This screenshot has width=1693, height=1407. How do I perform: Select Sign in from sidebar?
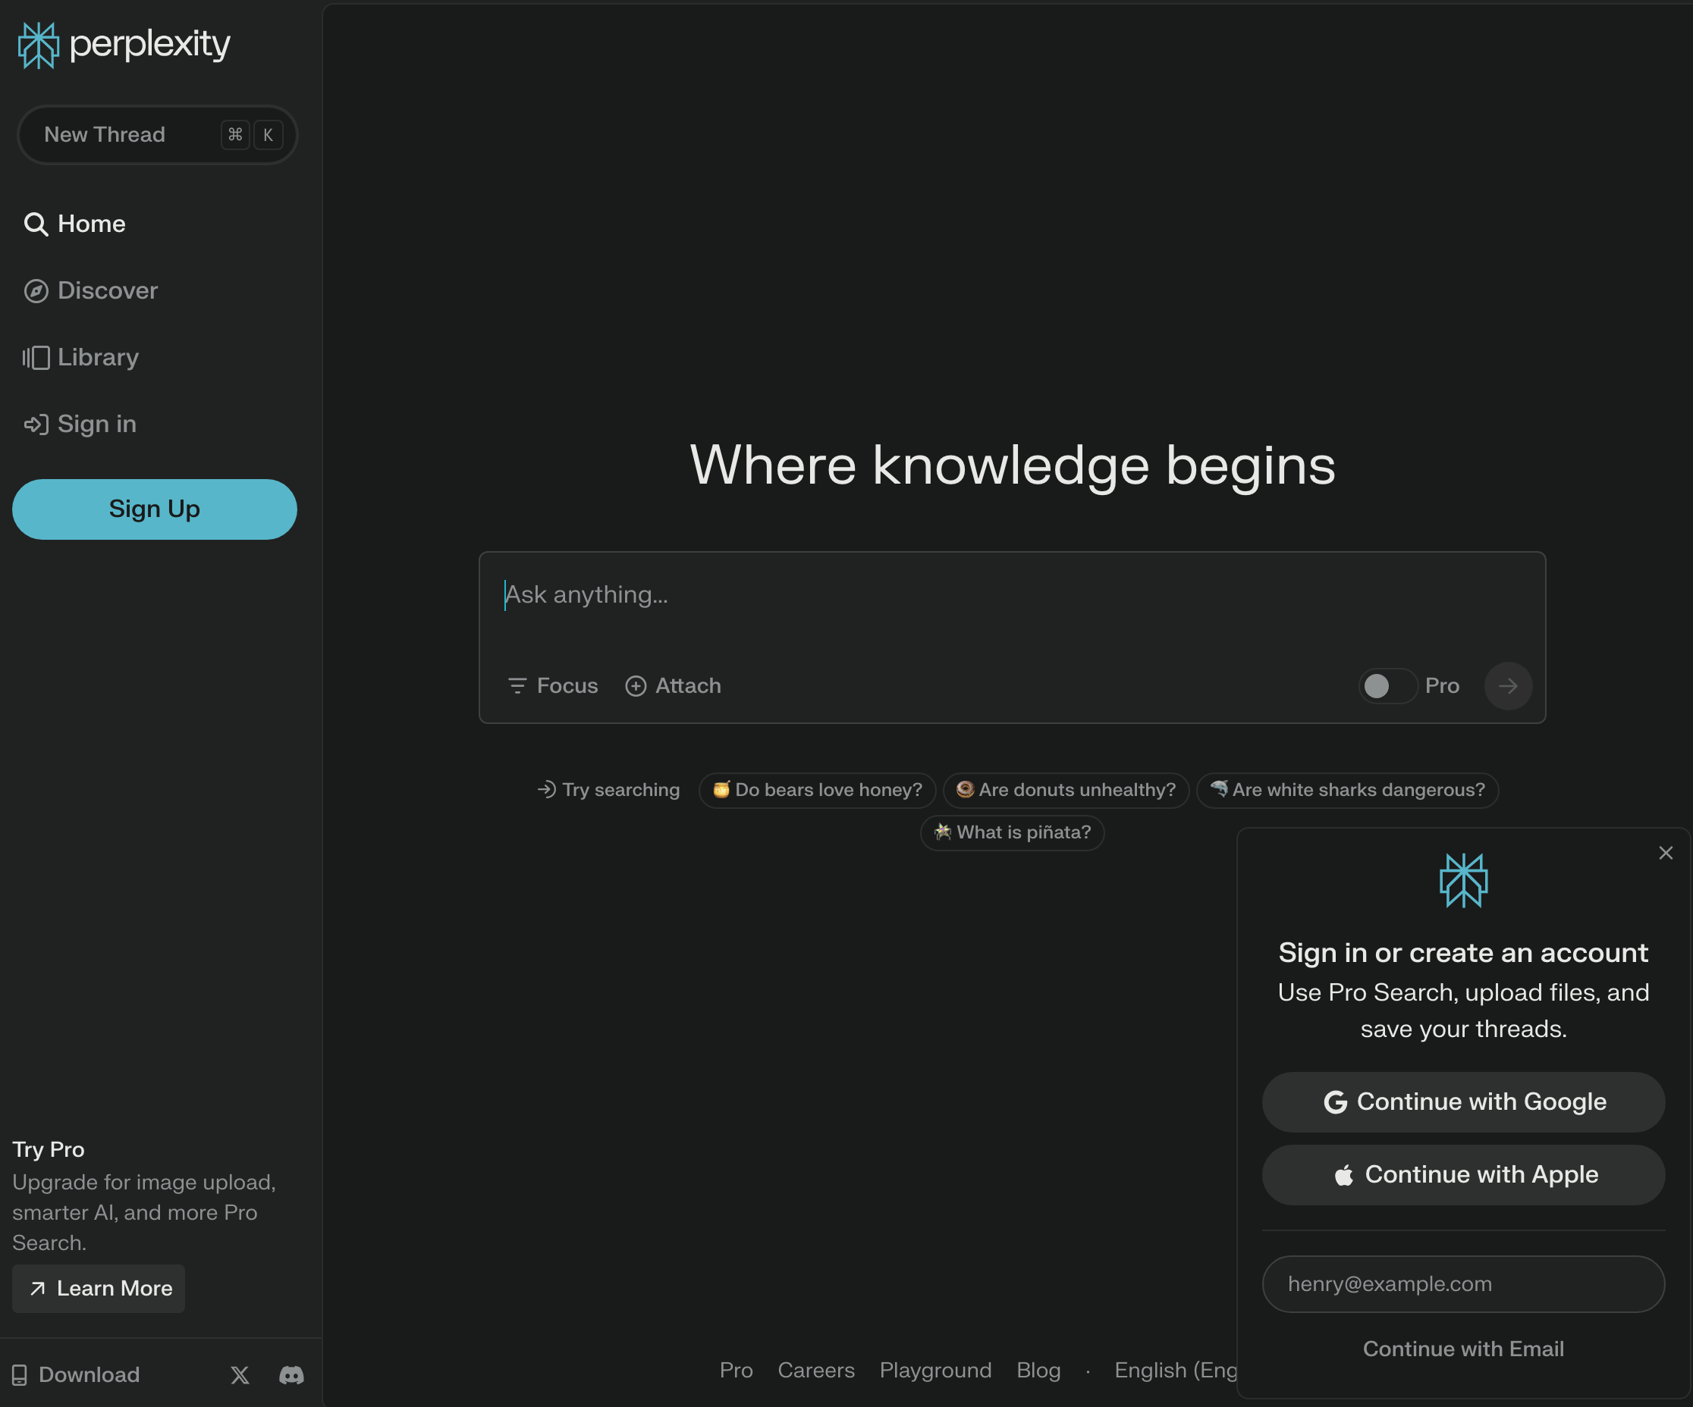80,425
